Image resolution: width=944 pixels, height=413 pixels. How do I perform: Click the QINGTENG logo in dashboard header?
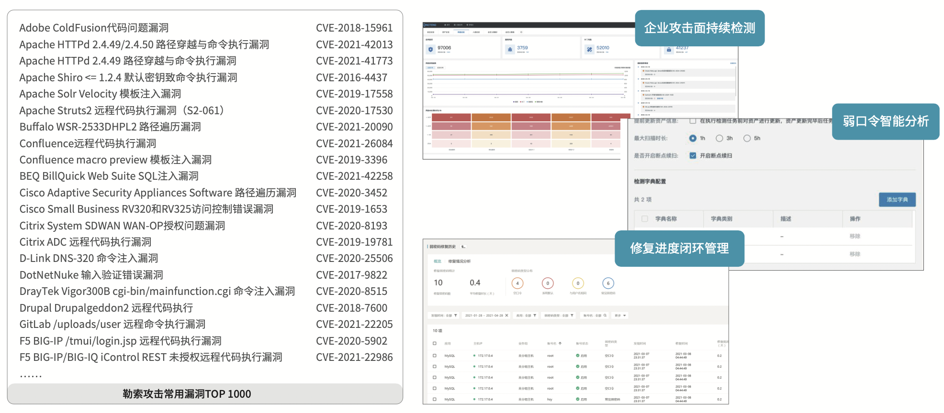click(x=430, y=25)
